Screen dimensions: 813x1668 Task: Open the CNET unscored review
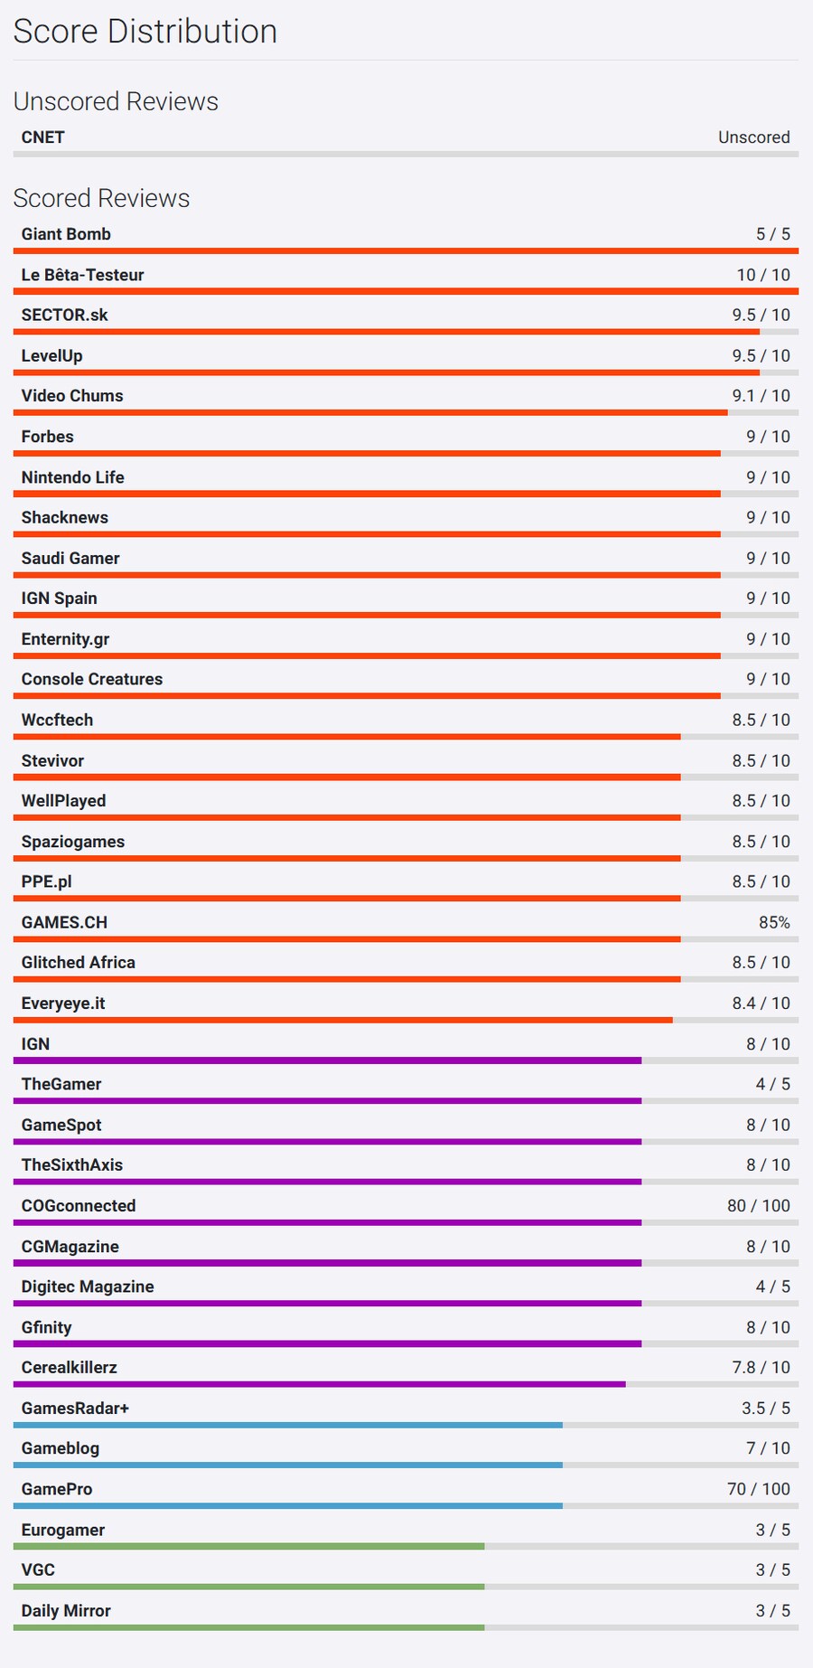pyautogui.click(x=43, y=137)
